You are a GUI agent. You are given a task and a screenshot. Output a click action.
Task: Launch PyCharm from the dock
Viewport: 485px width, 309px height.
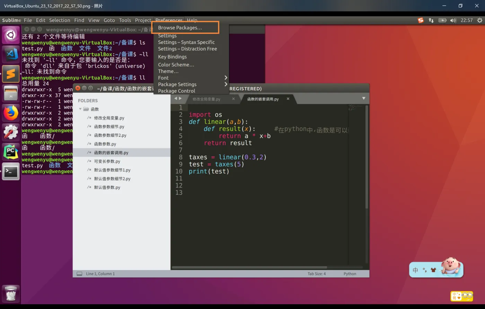[x=11, y=152]
